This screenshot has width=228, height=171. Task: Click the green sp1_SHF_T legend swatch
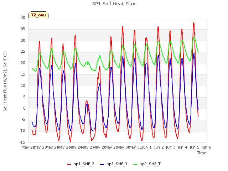(x=135, y=165)
